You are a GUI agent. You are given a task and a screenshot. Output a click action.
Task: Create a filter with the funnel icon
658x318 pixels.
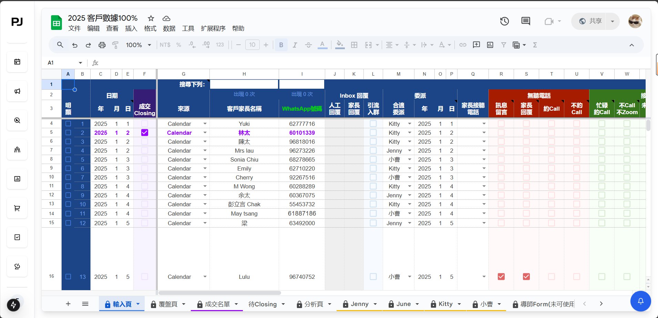[503, 45]
